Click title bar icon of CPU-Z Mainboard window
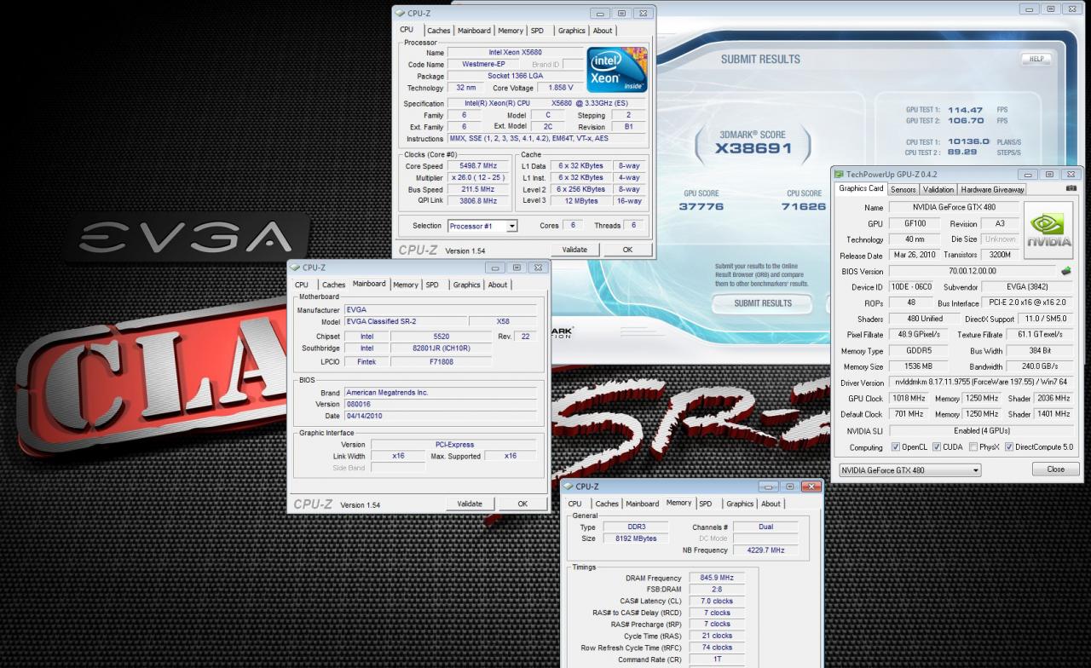 pyautogui.click(x=295, y=268)
